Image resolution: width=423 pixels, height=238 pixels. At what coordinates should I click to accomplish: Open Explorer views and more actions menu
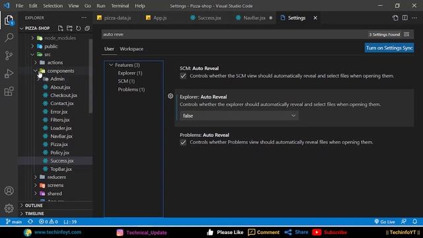[x=84, y=18]
